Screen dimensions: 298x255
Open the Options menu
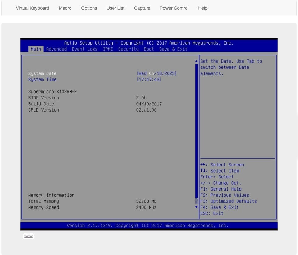(x=89, y=8)
